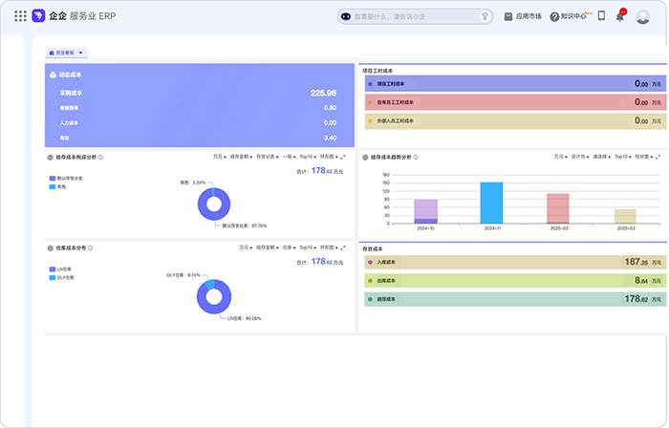
Task: Click the mobile phone icon in header
Action: tap(601, 16)
